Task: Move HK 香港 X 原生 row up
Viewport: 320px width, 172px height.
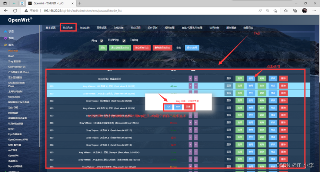Action: click(190, 123)
